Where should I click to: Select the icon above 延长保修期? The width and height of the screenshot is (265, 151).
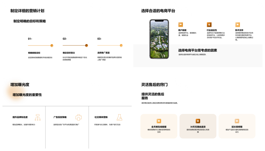pyautogui.click(x=237, y=121)
